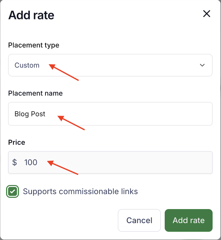Click the green Add rate button

pyautogui.click(x=188, y=220)
